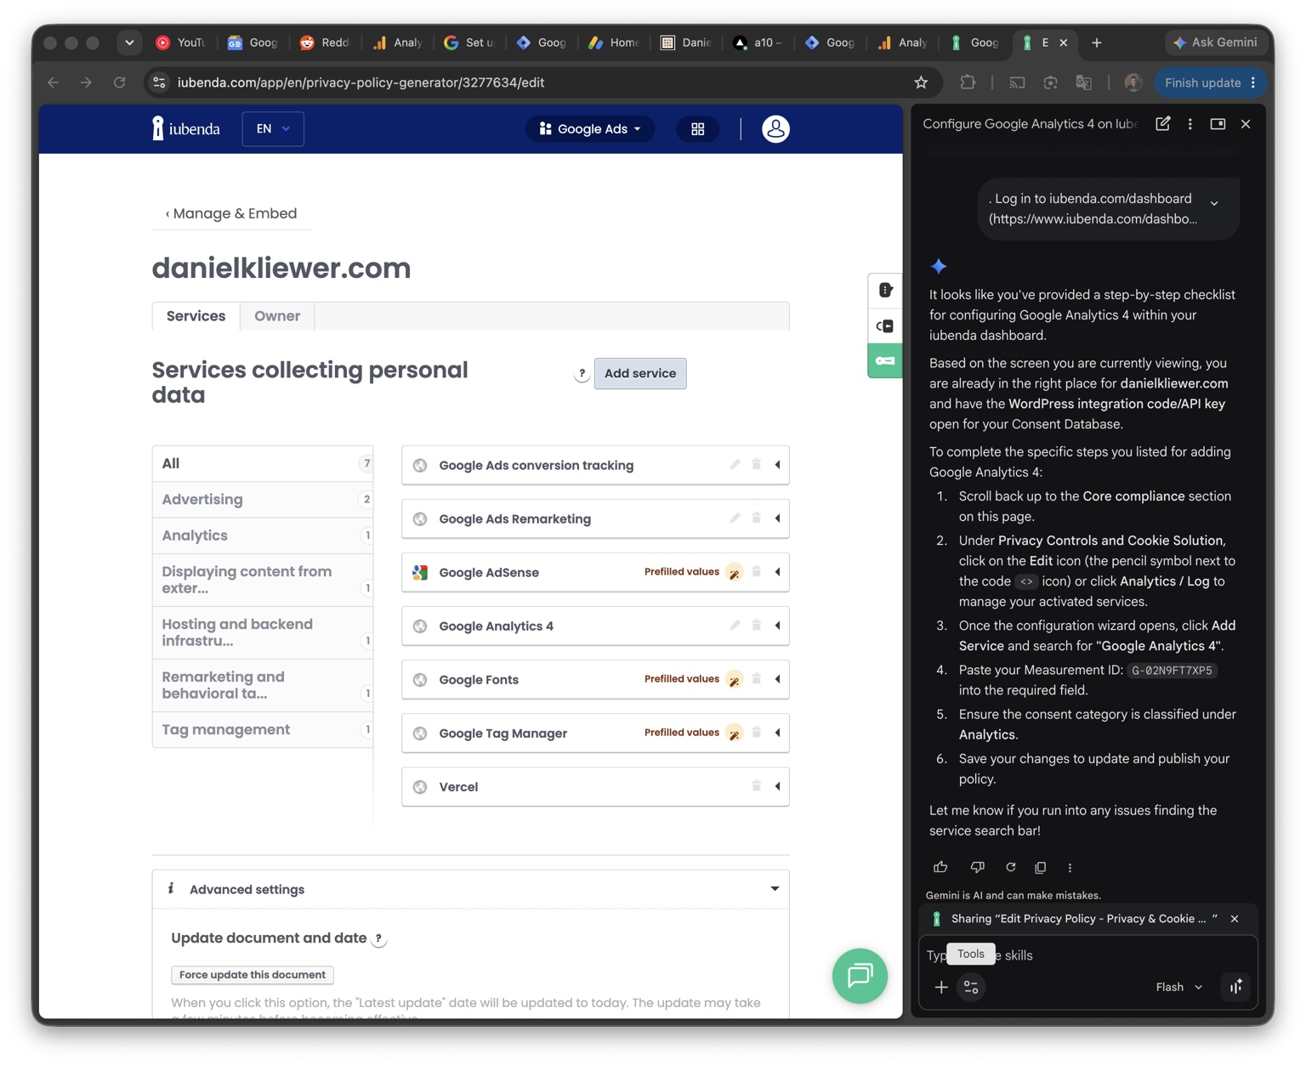Click the iubenda logo

pyautogui.click(x=186, y=129)
